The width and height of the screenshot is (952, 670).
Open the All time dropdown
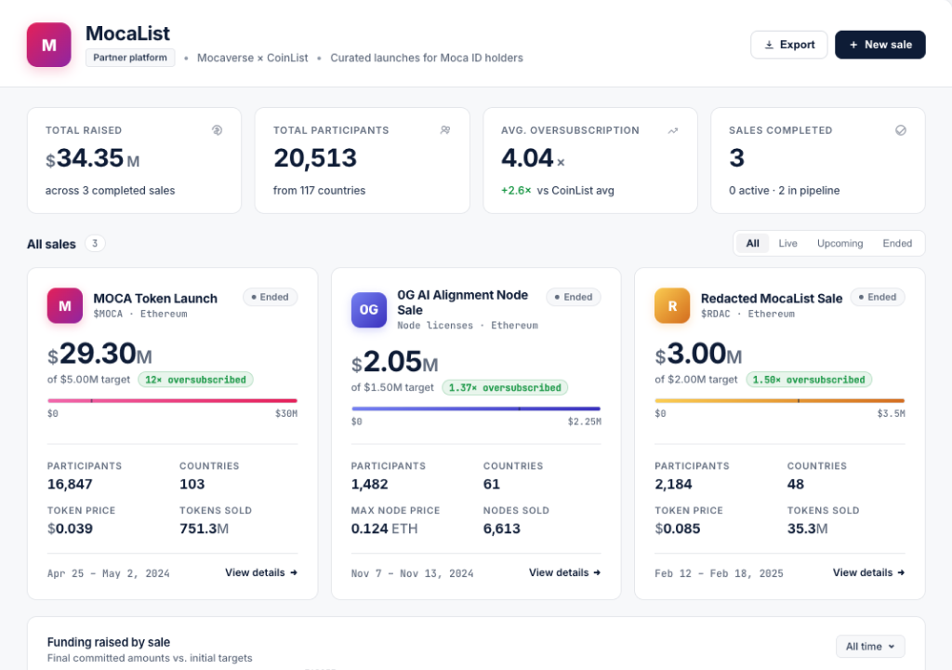[870, 647]
